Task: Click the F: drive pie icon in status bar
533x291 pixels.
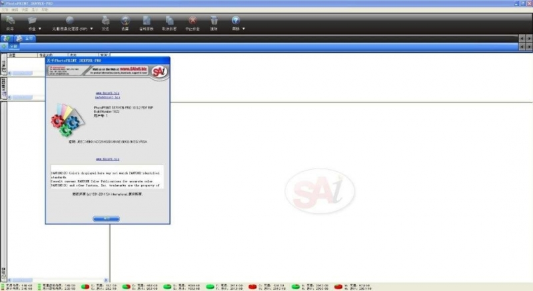Action: 210,287
